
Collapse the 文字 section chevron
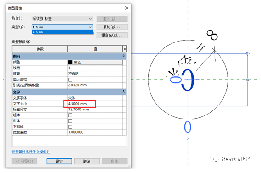pos(124,92)
